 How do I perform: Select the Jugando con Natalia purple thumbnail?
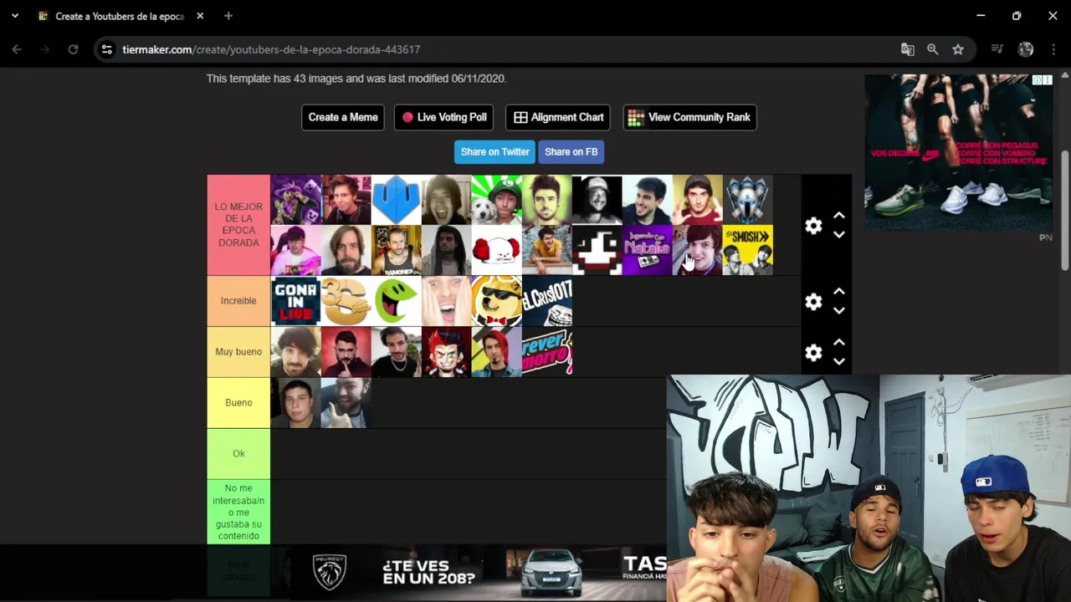point(647,250)
